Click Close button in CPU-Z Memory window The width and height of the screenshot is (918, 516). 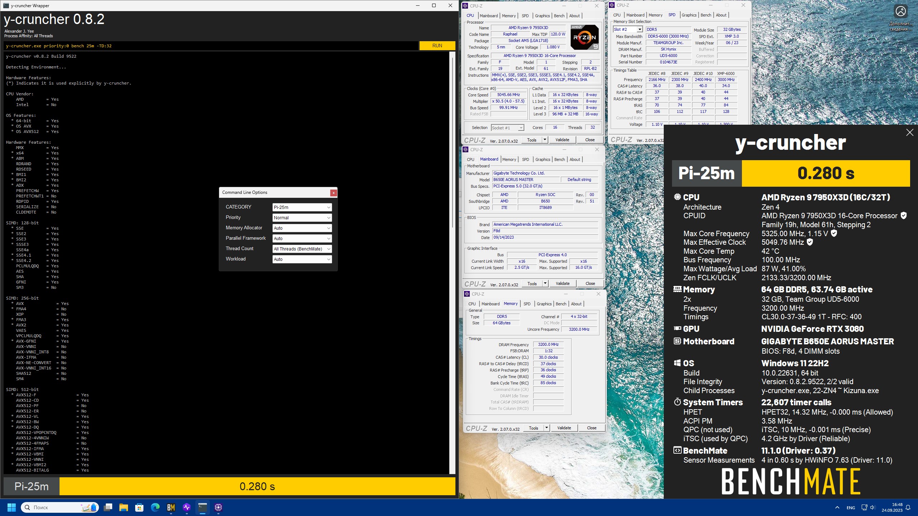point(592,428)
